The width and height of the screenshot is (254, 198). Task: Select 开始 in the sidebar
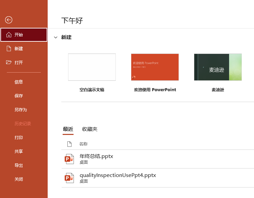tap(24, 35)
